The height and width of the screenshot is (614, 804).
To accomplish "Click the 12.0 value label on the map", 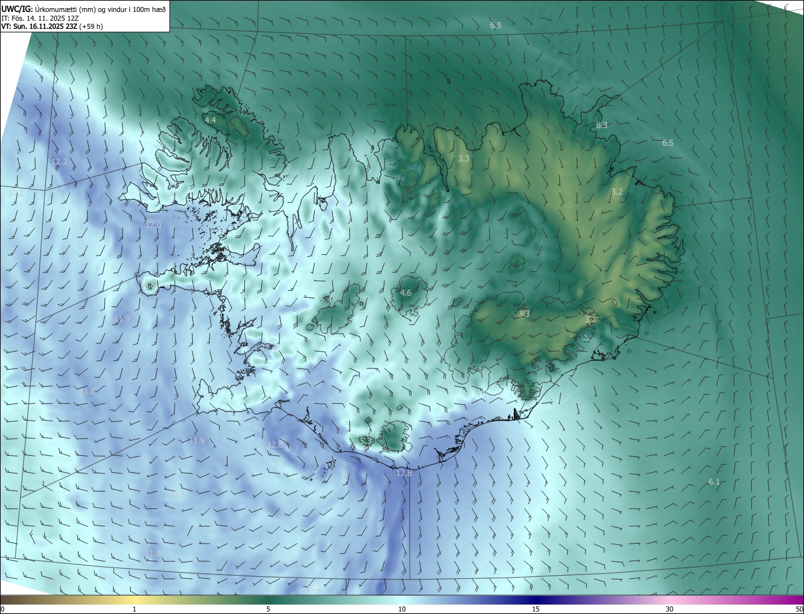I will pyautogui.click(x=153, y=225).
